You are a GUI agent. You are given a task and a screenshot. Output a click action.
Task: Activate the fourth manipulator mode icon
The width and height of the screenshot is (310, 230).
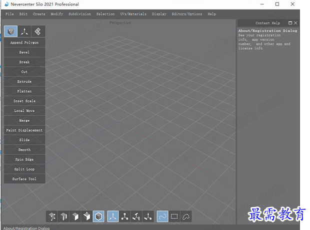pos(148,216)
